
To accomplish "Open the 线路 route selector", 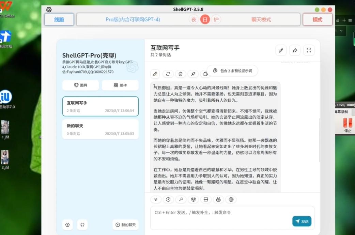I will pyautogui.click(x=59, y=19).
